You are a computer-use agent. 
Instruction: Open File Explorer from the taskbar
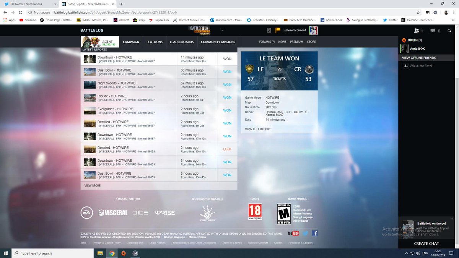click(x=100, y=253)
